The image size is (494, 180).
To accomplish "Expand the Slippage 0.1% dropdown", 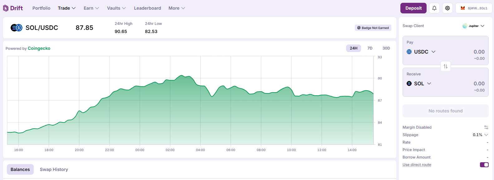I will point(480,135).
